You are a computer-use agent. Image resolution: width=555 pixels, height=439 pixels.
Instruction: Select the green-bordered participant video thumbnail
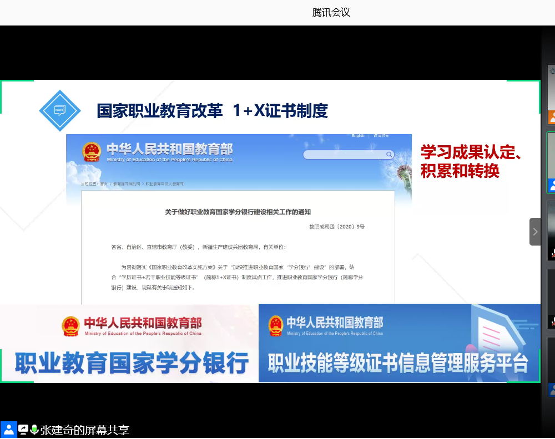point(552,161)
